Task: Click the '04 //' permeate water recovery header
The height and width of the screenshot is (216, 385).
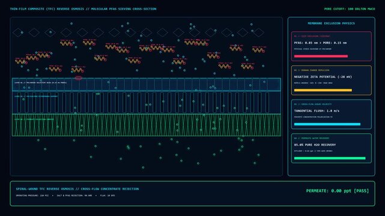Action: 312,138
